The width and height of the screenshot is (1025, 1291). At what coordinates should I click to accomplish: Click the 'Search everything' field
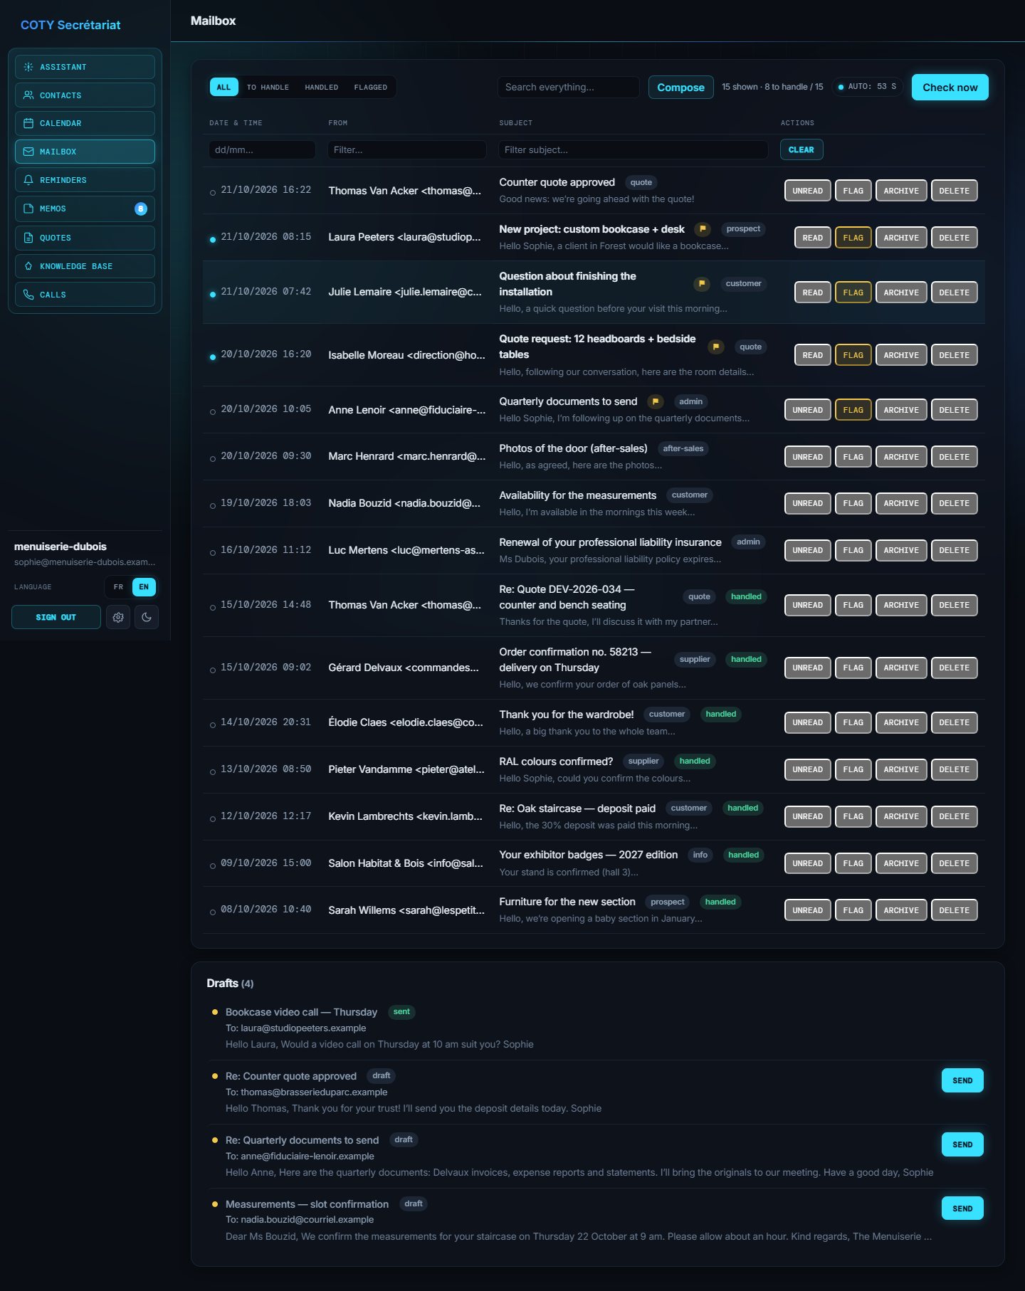click(569, 88)
